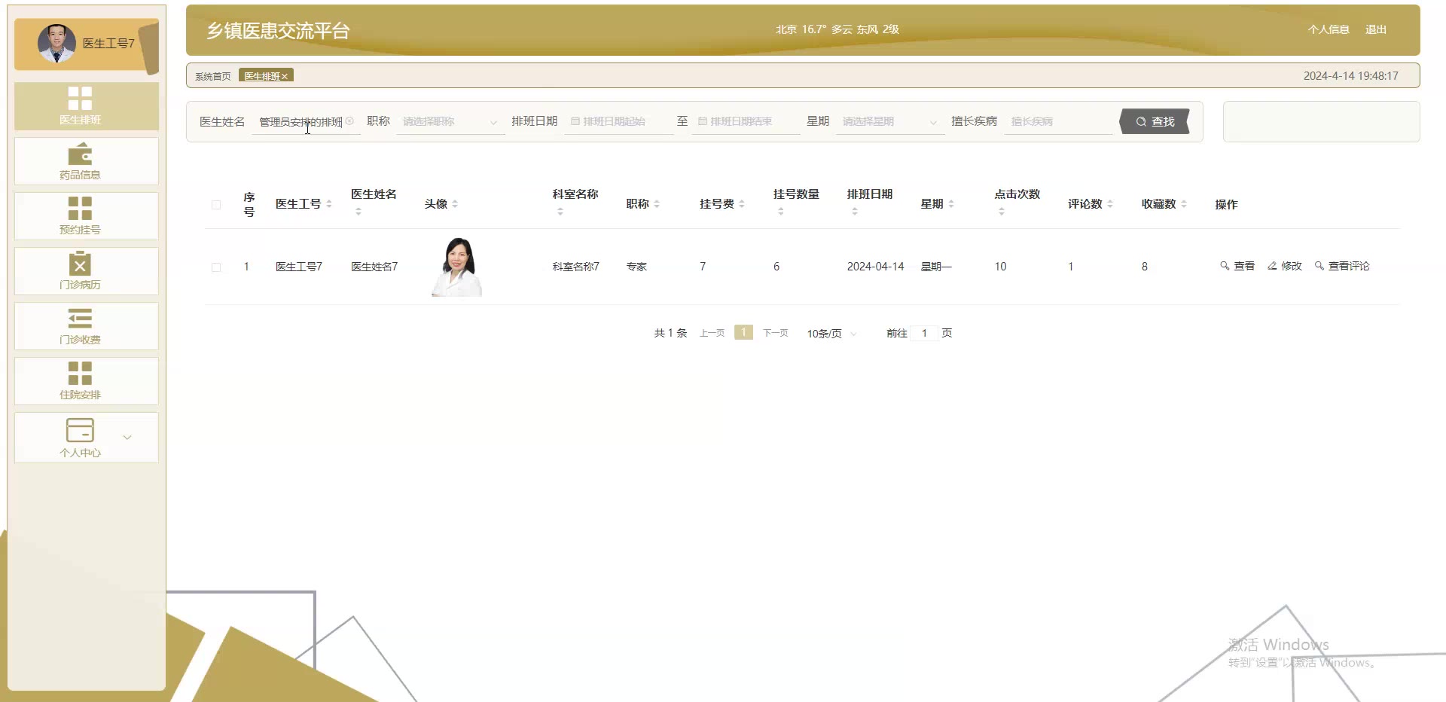The height and width of the screenshot is (702, 1446).
Task: Click calendar icon of 排班日期起始 field
Action: point(575,121)
